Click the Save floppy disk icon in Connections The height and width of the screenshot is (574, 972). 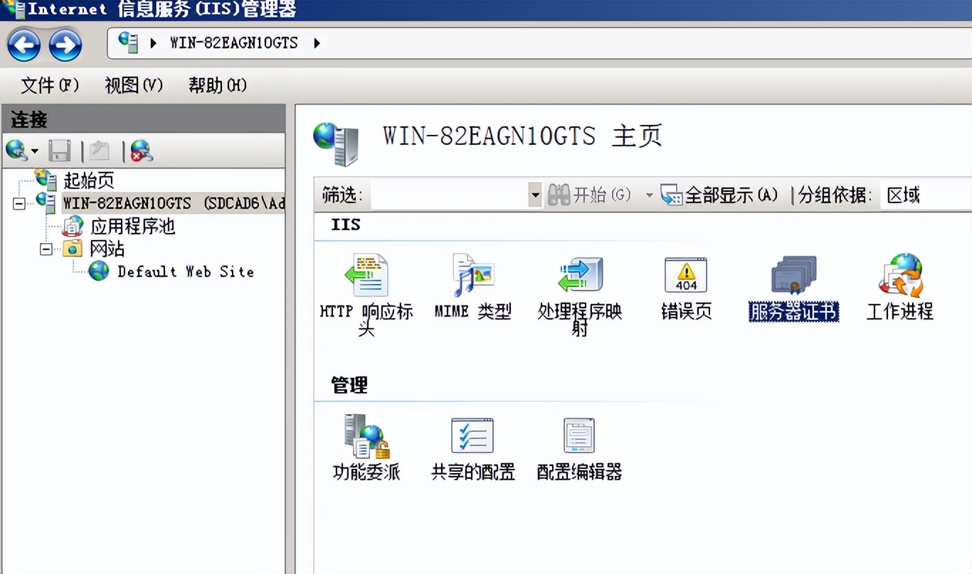pyautogui.click(x=59, y=151)
